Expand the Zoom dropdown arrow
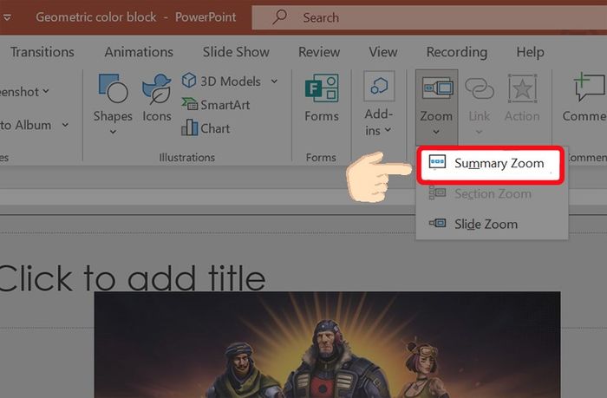 click(436, 132)
